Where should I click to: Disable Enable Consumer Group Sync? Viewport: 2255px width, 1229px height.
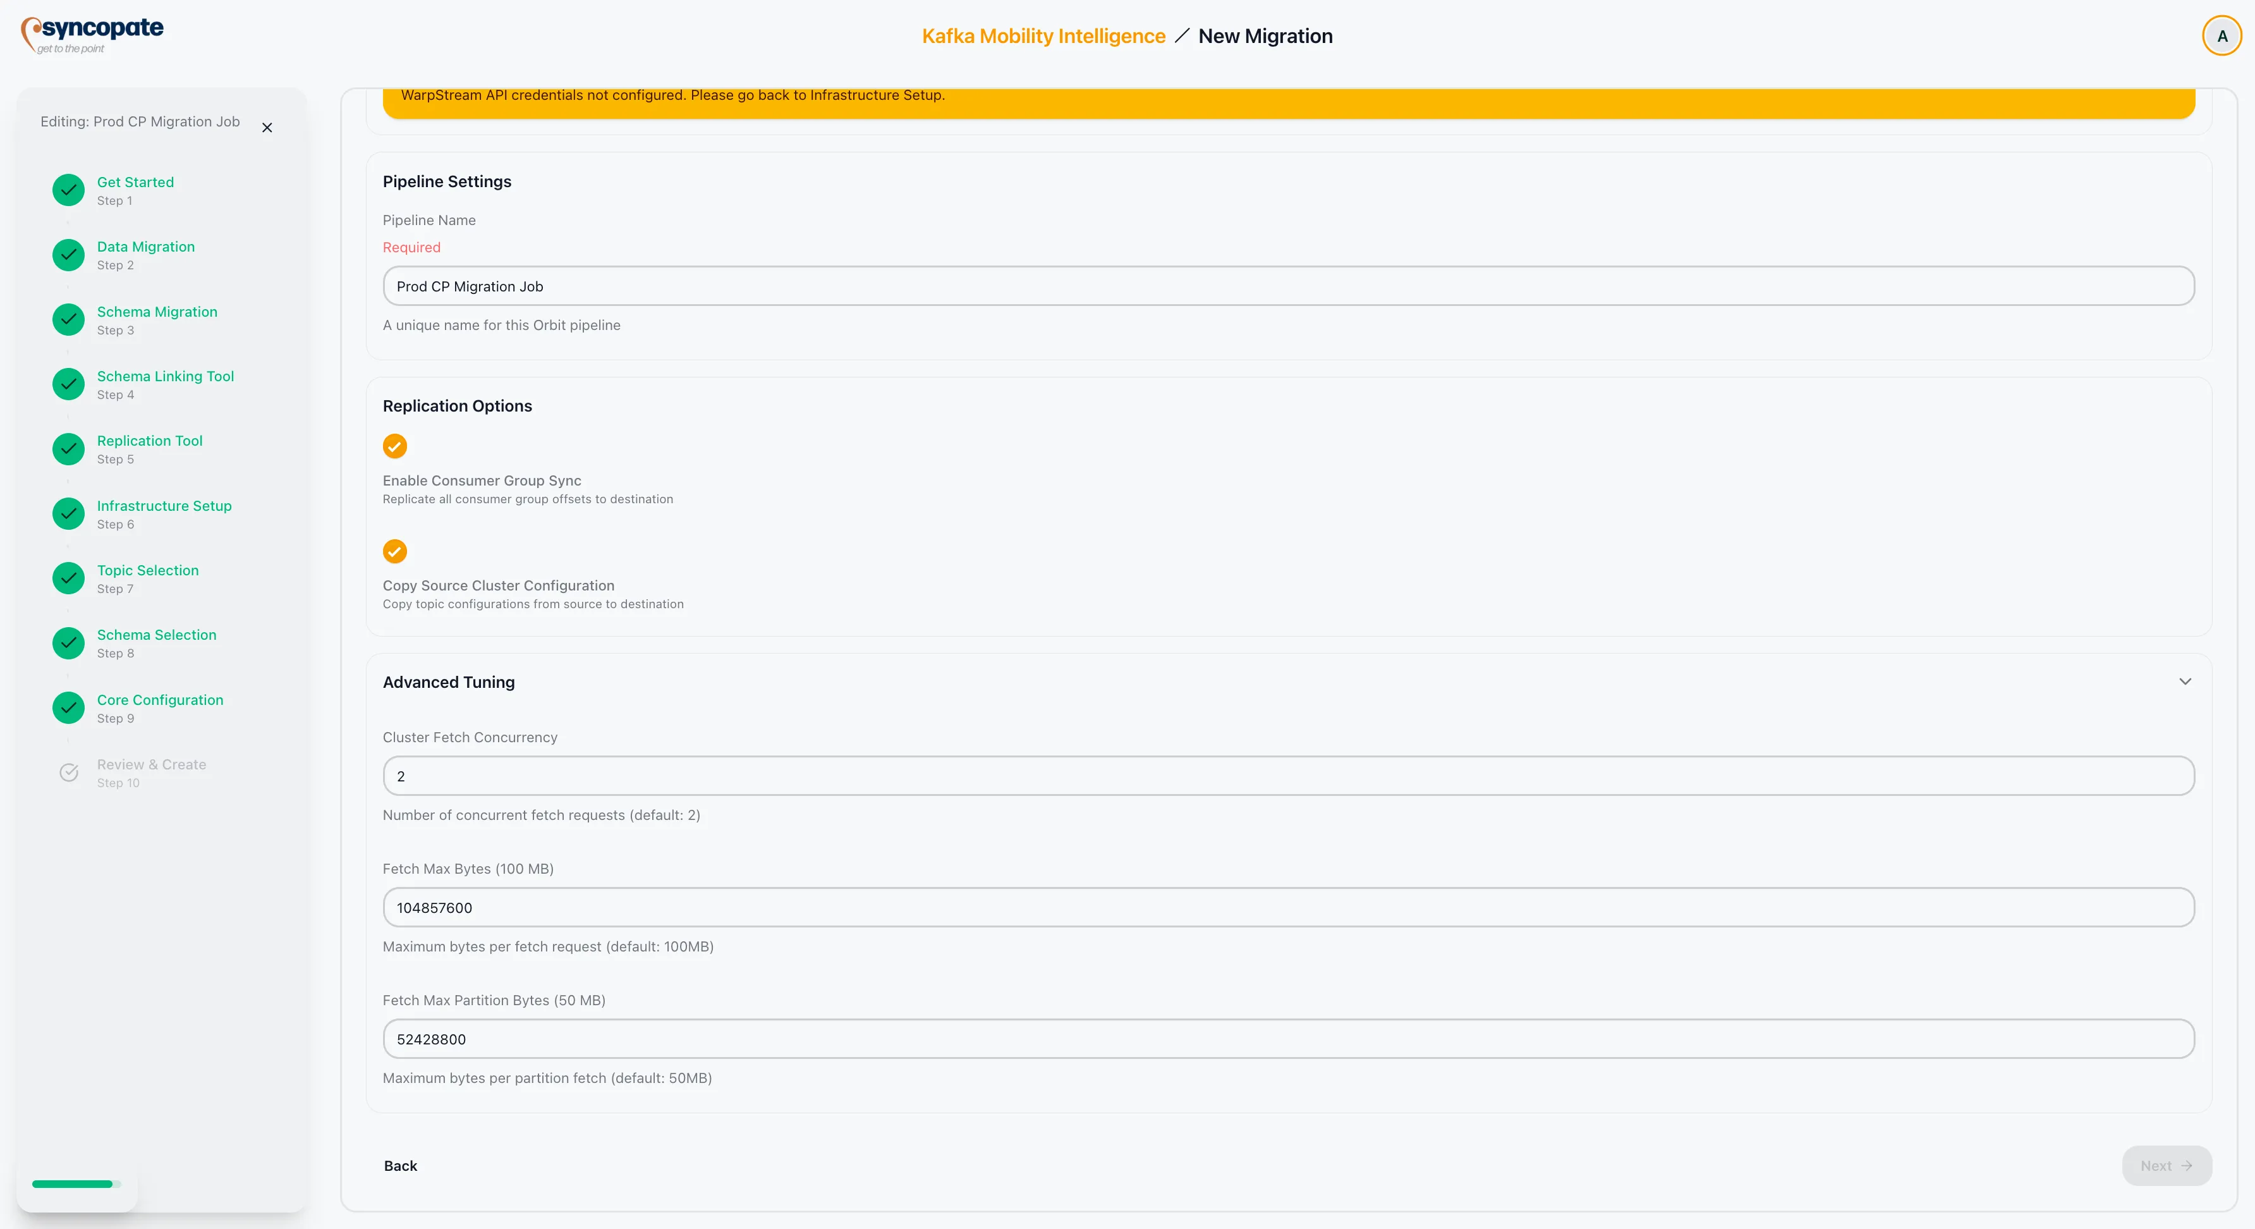point(395,446)
